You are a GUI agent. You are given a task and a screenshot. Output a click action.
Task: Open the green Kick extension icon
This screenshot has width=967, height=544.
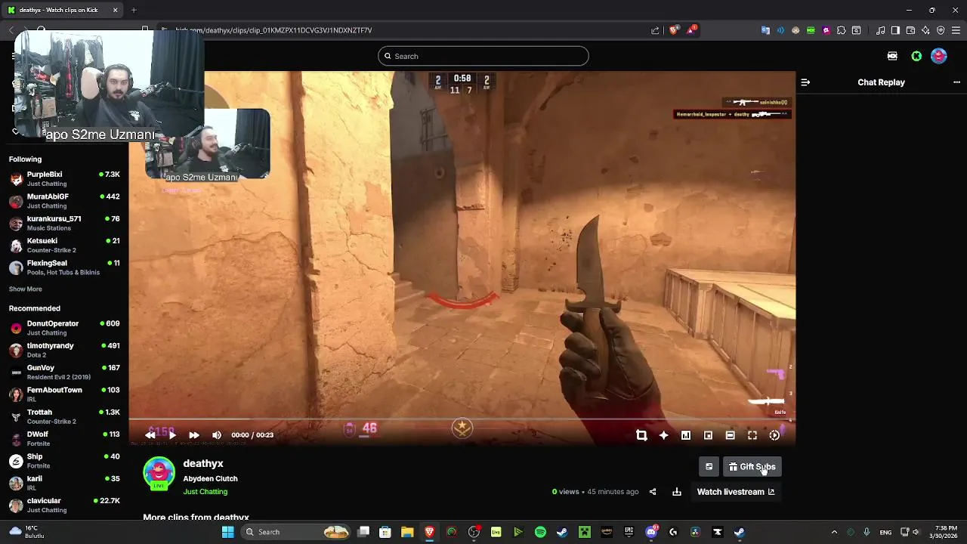pos(811,30)
